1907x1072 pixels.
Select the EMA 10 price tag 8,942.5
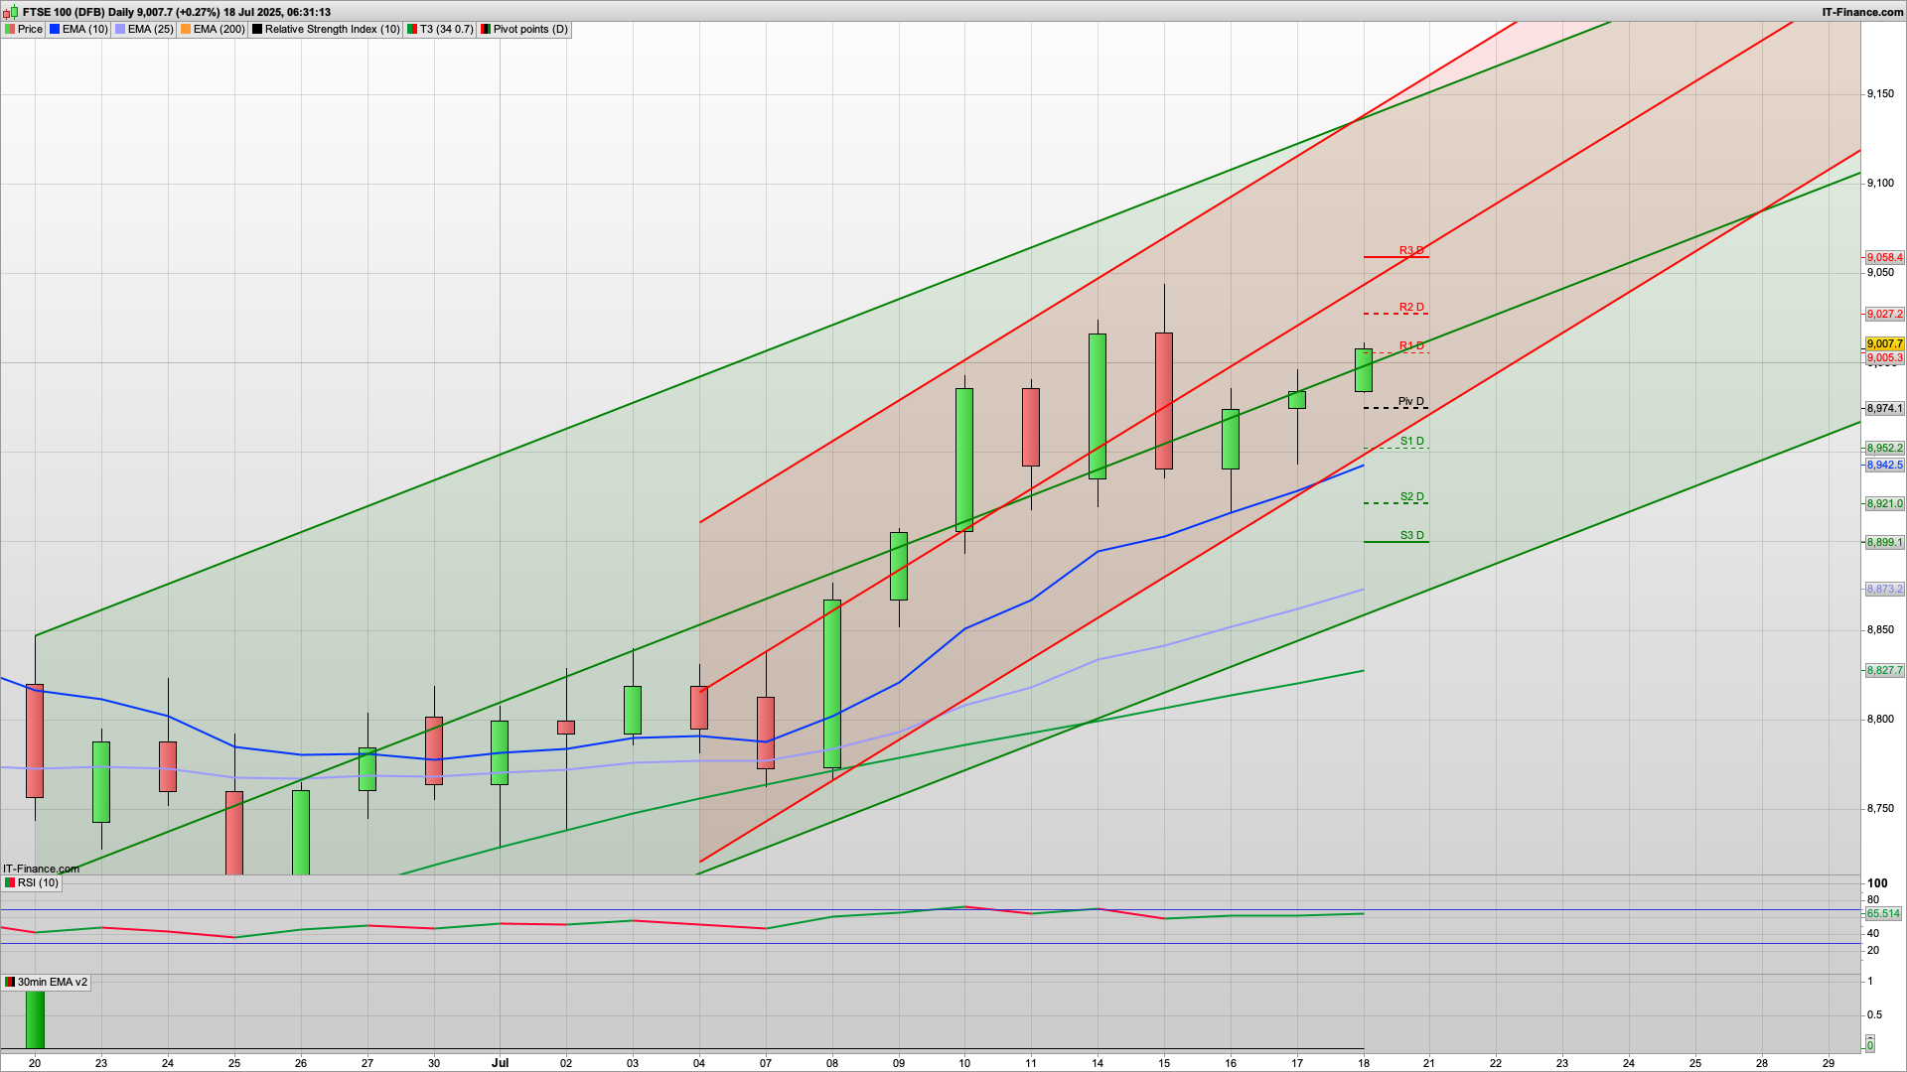click(1884, 465)
